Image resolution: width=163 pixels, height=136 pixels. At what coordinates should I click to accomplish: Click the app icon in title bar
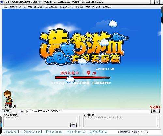(2, 2)
